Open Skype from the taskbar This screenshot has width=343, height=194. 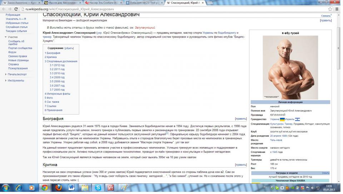tap(98, 188)
